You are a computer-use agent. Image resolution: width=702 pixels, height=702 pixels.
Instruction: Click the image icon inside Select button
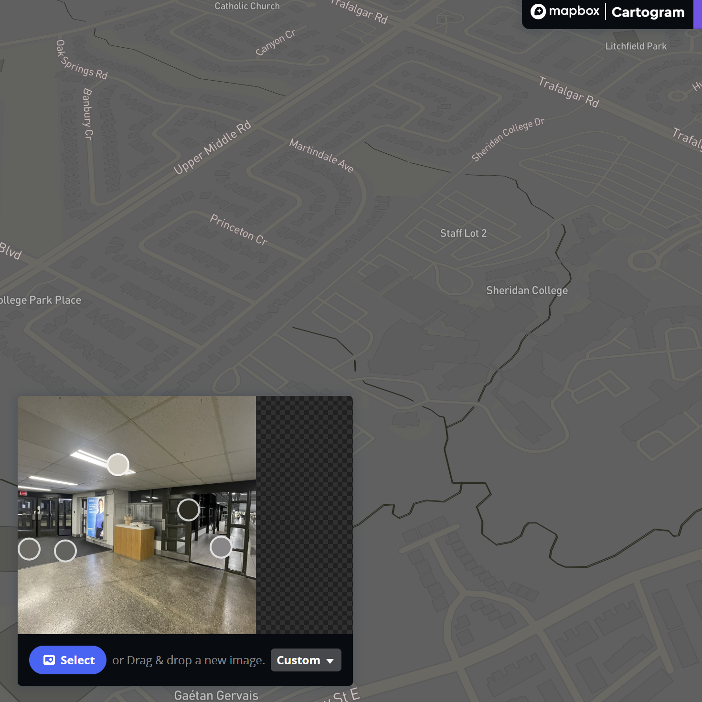[x=49, y=660]
